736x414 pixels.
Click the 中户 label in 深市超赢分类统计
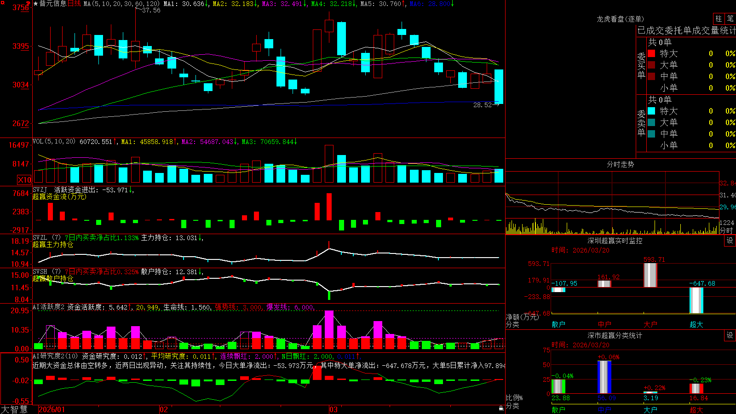604,409
